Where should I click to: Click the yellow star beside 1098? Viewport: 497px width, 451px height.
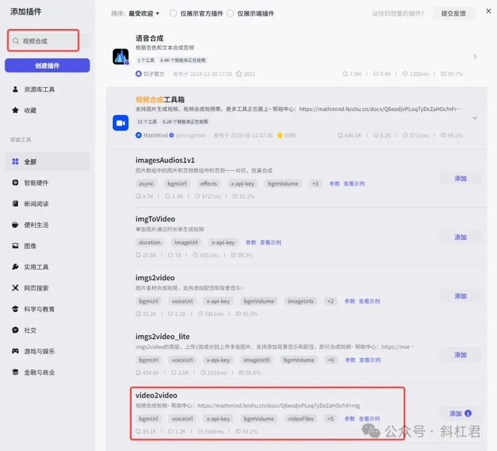tap(280, 135)
